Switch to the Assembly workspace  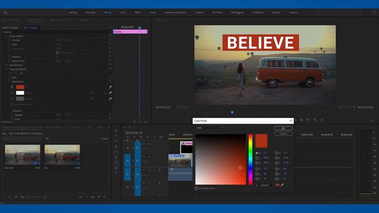pyautogui.click(x=91, y=12)
